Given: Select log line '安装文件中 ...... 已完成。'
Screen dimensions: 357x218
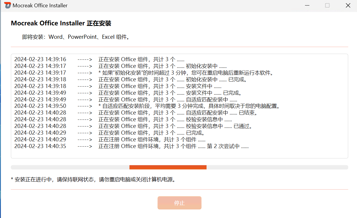Looking at the screenshot, I should pyautogui.click(x=129, y=93).
